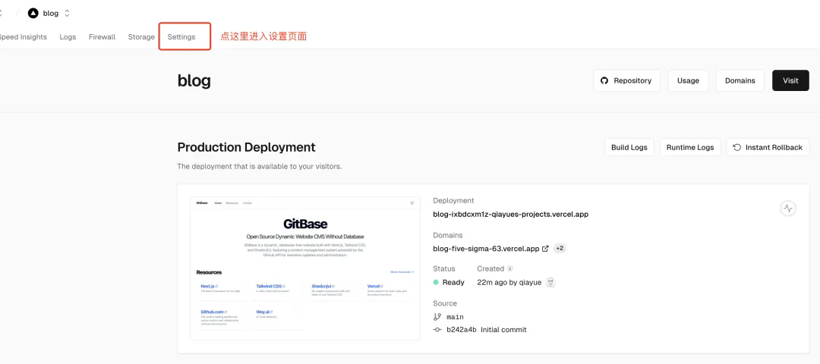Go to the Storage tab
The image size is (820, 364).
tap(141, 37)
